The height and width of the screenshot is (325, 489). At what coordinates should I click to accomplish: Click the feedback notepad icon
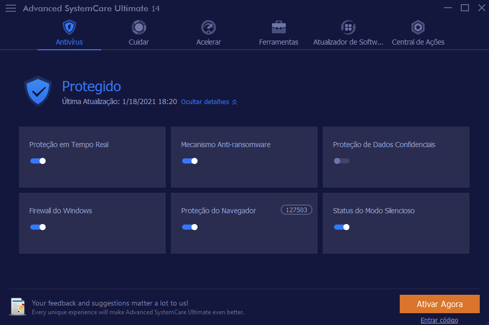tap(18, 307)
